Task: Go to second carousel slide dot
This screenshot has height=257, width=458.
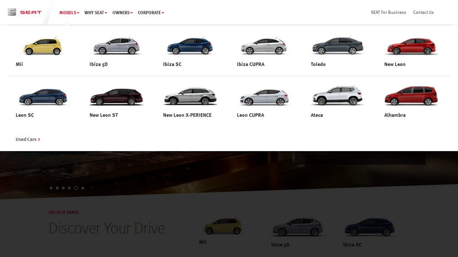Action: [x=57, y=188]
